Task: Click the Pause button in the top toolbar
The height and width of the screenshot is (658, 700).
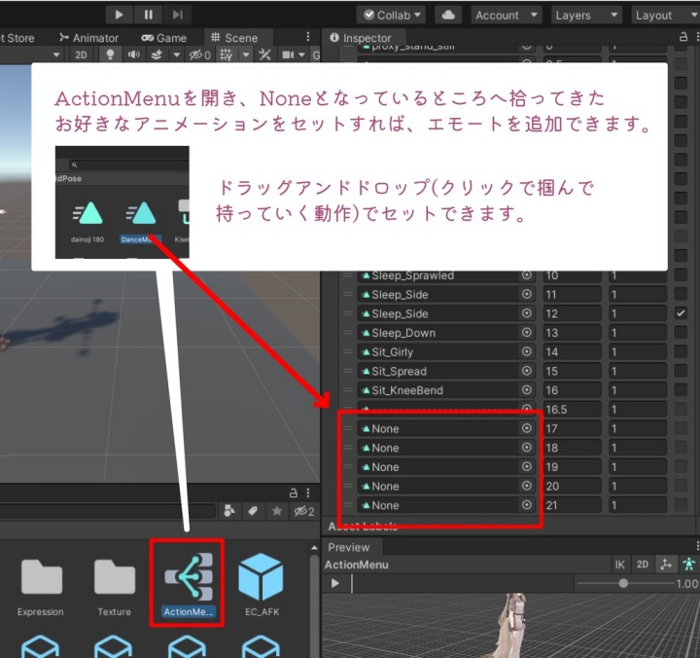Action: coord(148,15)
